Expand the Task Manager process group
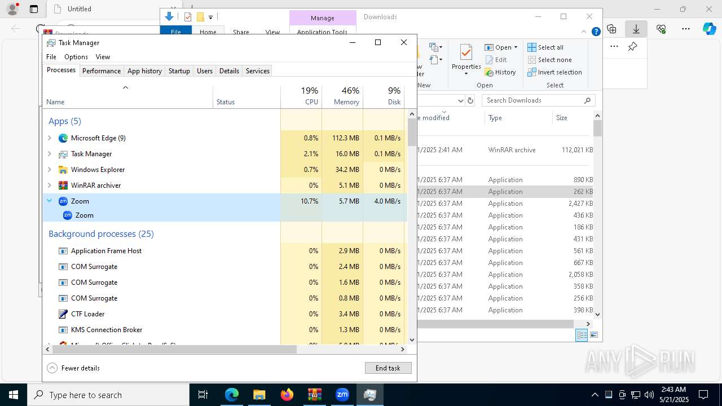The image size is (722, 406). (x=50, y=154)
